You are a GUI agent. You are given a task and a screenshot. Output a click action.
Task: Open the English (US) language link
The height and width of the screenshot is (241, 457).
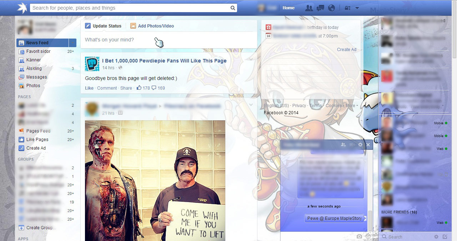(276, 106)
